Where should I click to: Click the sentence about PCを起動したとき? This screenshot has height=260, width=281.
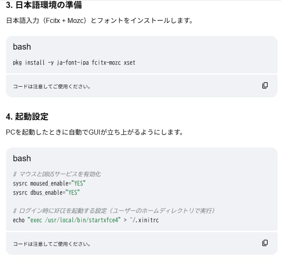tap(94, 132)
